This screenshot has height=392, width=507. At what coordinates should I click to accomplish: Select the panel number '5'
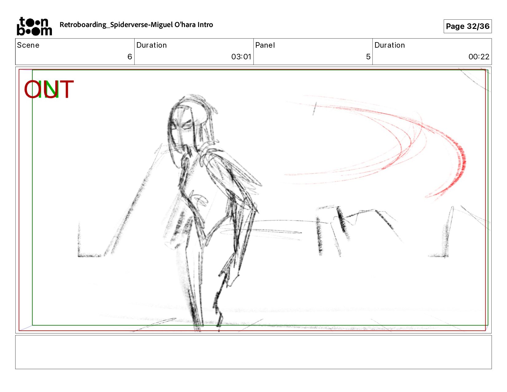[368, 57]
